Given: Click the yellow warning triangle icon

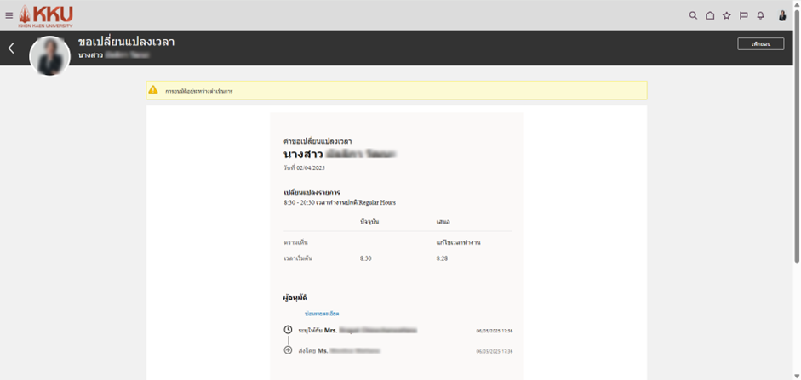Looking at the screenshot, I should click(x=153, y=89).
